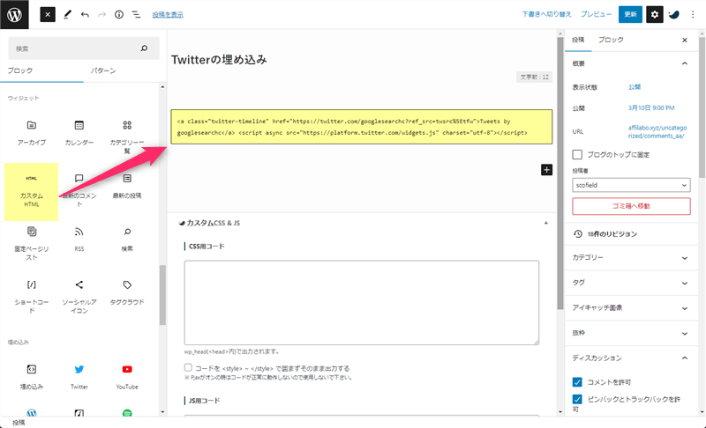Open the three-dot options menu

(x=693, y=14)
